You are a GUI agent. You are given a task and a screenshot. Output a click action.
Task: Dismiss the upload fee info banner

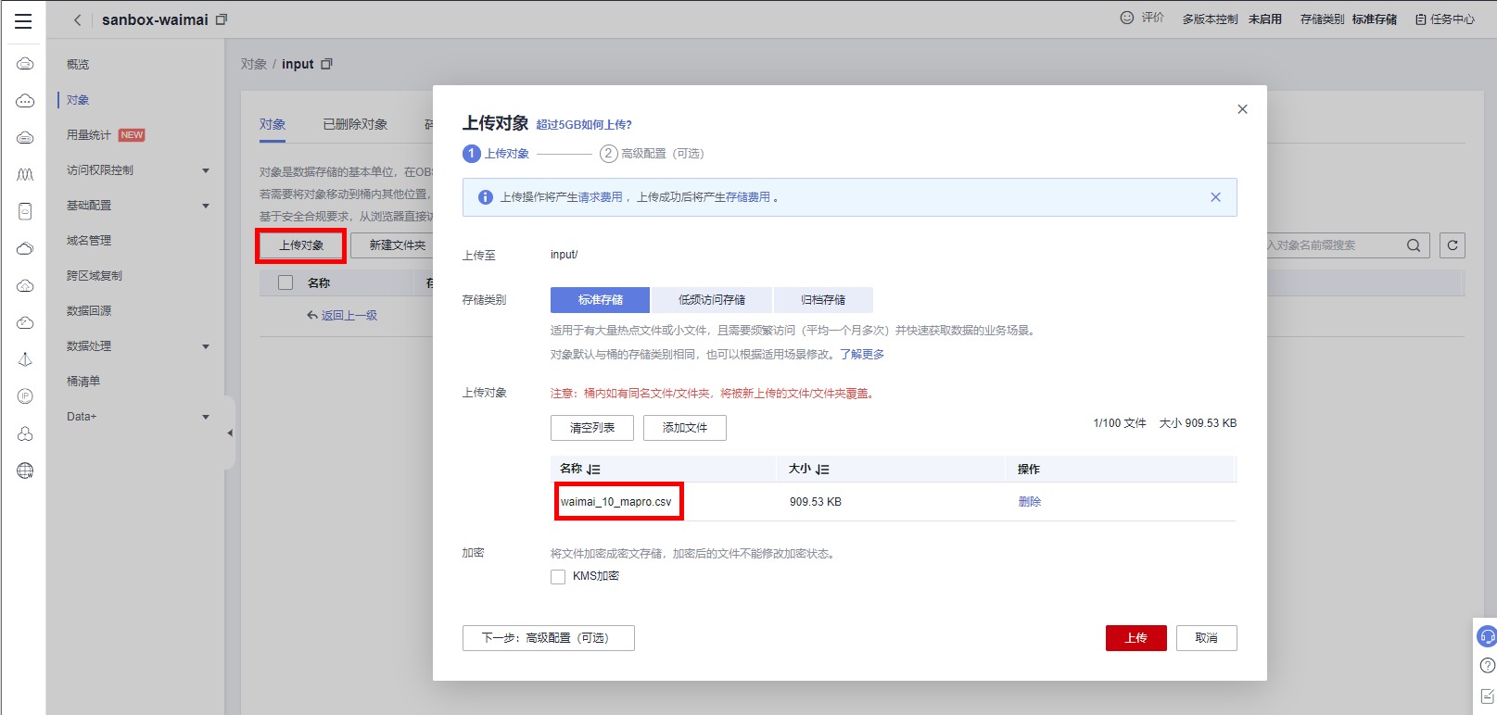(1215, 197)
